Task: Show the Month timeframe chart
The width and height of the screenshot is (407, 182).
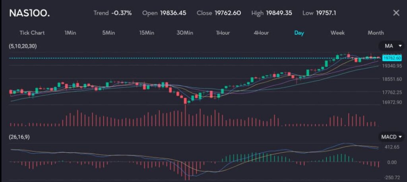Action: tap(376, 33)
